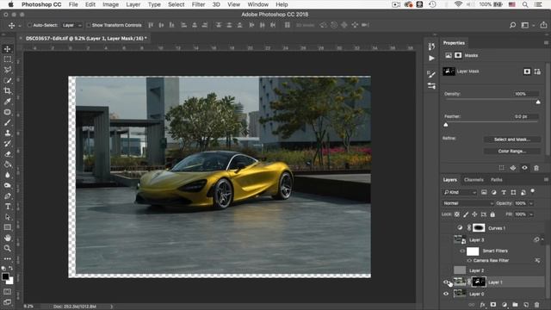Viewport: 551px width, 310px height.
Task: Click the foreground color swatch
Action: pyautogui.click(x=5, y=276)
